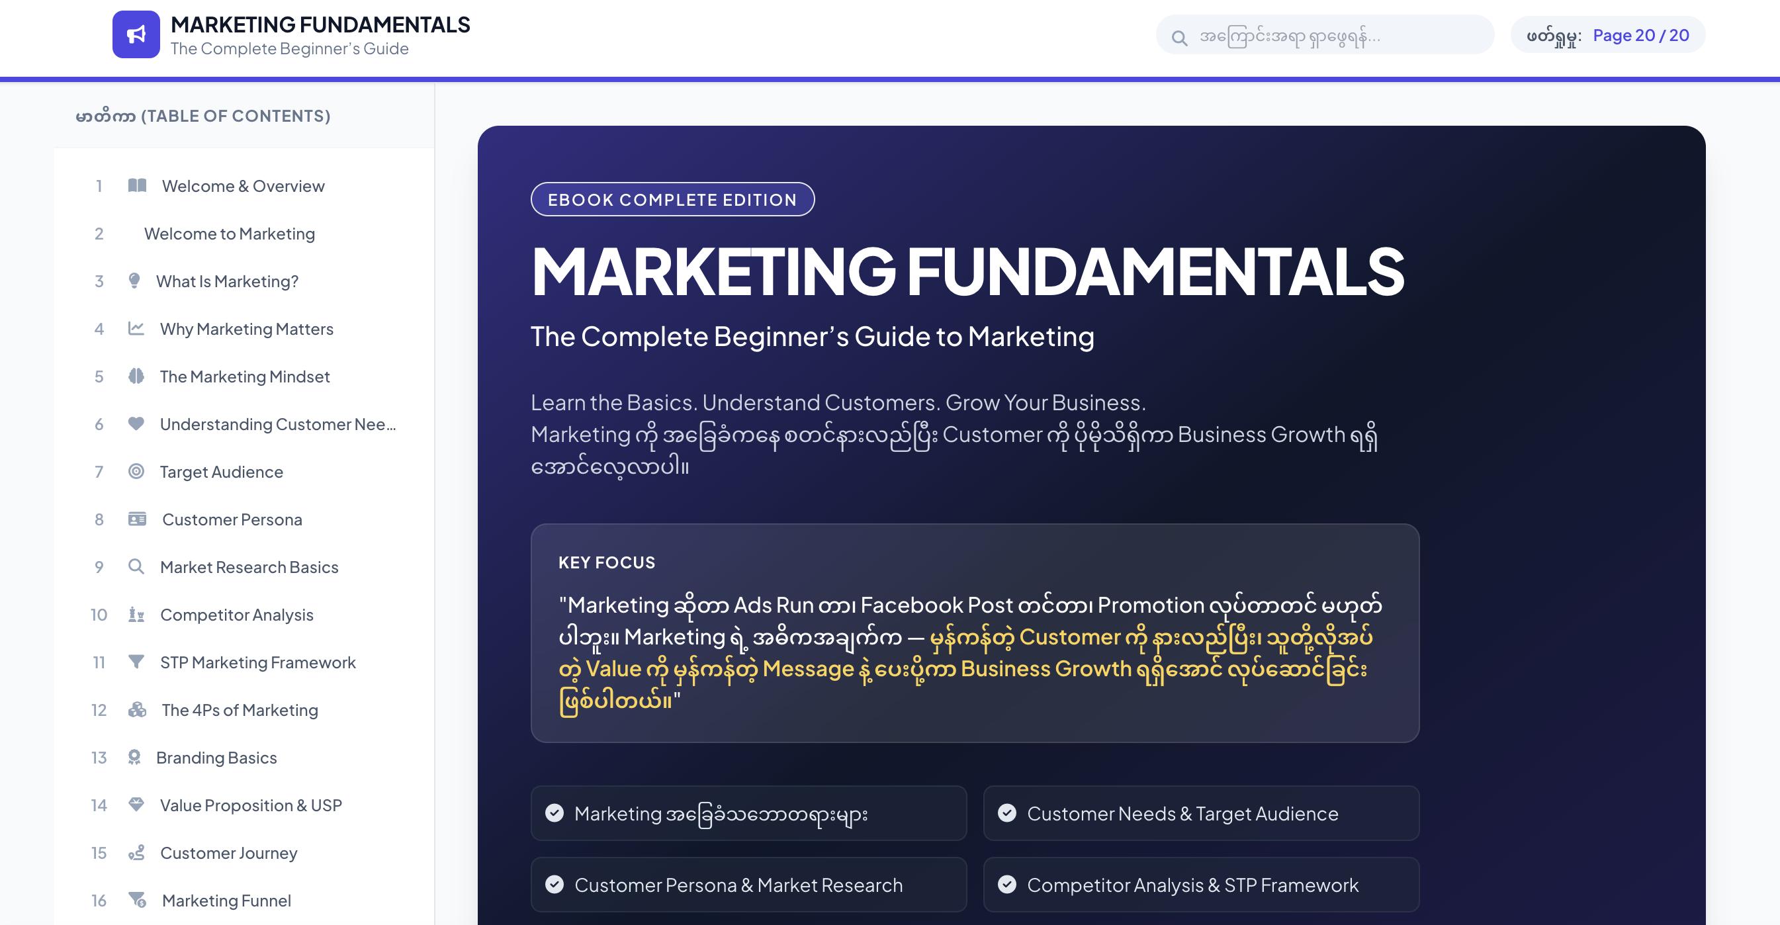
Task: Click the cubes icon for The 4Ps of Marketing
Action: point(138,709)
